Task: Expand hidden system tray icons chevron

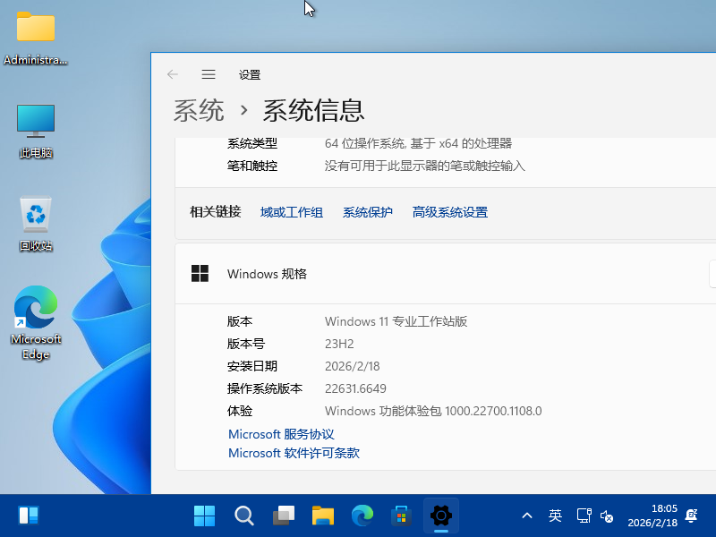Action: coord(527,516)
